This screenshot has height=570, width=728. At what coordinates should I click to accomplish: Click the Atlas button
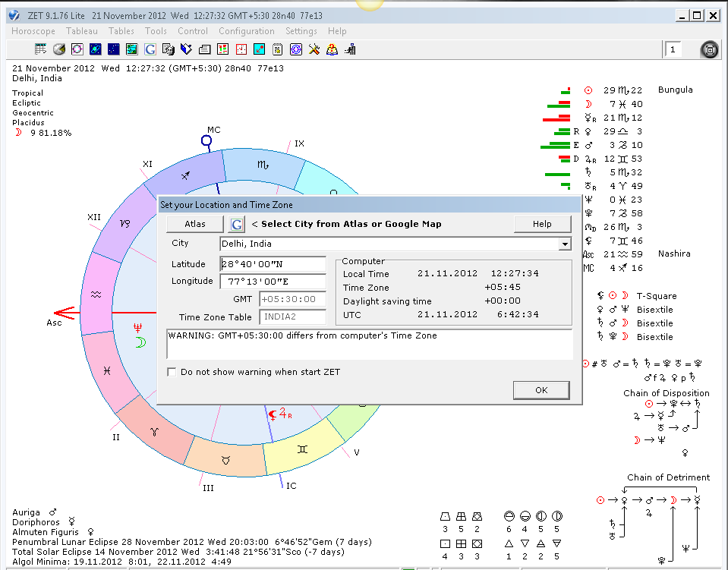point(194,224)
